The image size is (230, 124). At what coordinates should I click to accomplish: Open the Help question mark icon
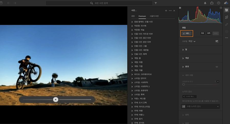coord(218,3)
